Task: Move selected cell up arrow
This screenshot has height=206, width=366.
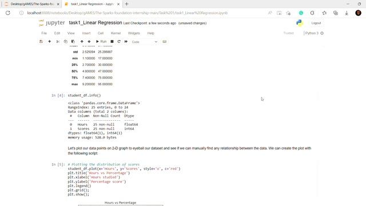Action: [82, 42]
